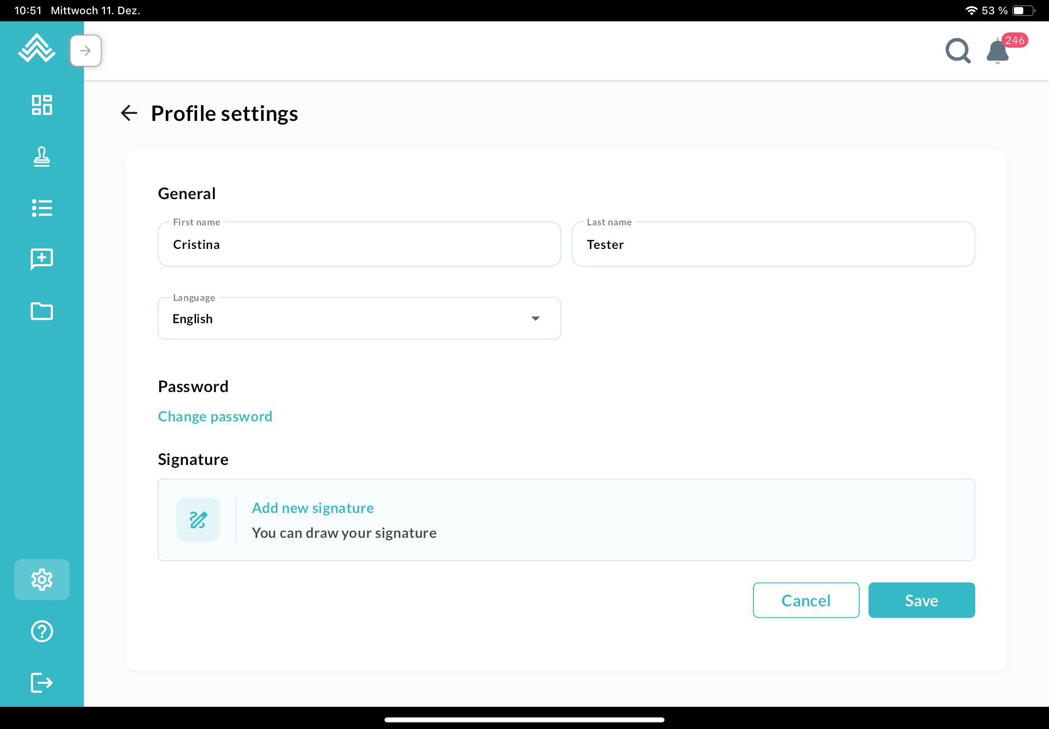Click the Last name input field
Screen dimensions: 1049x729
773,244
